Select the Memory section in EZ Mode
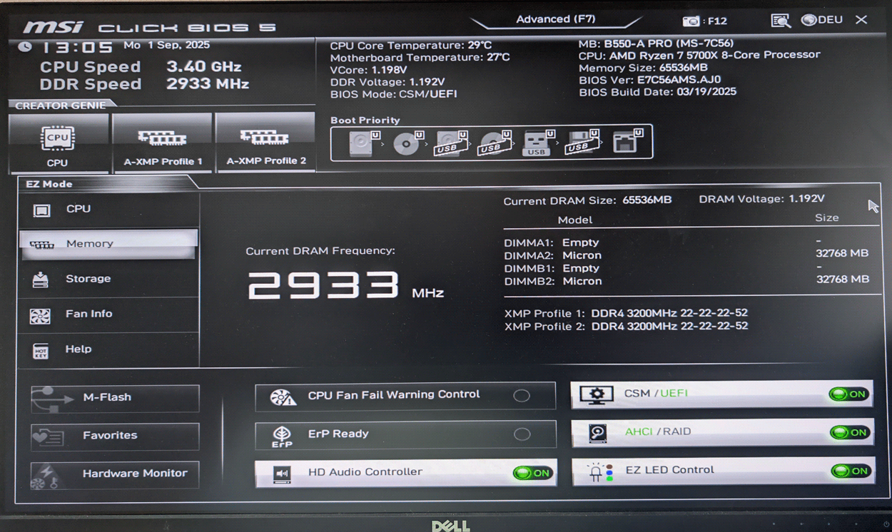The height and width of the screenshot is (532, 892). click(108, 244)
